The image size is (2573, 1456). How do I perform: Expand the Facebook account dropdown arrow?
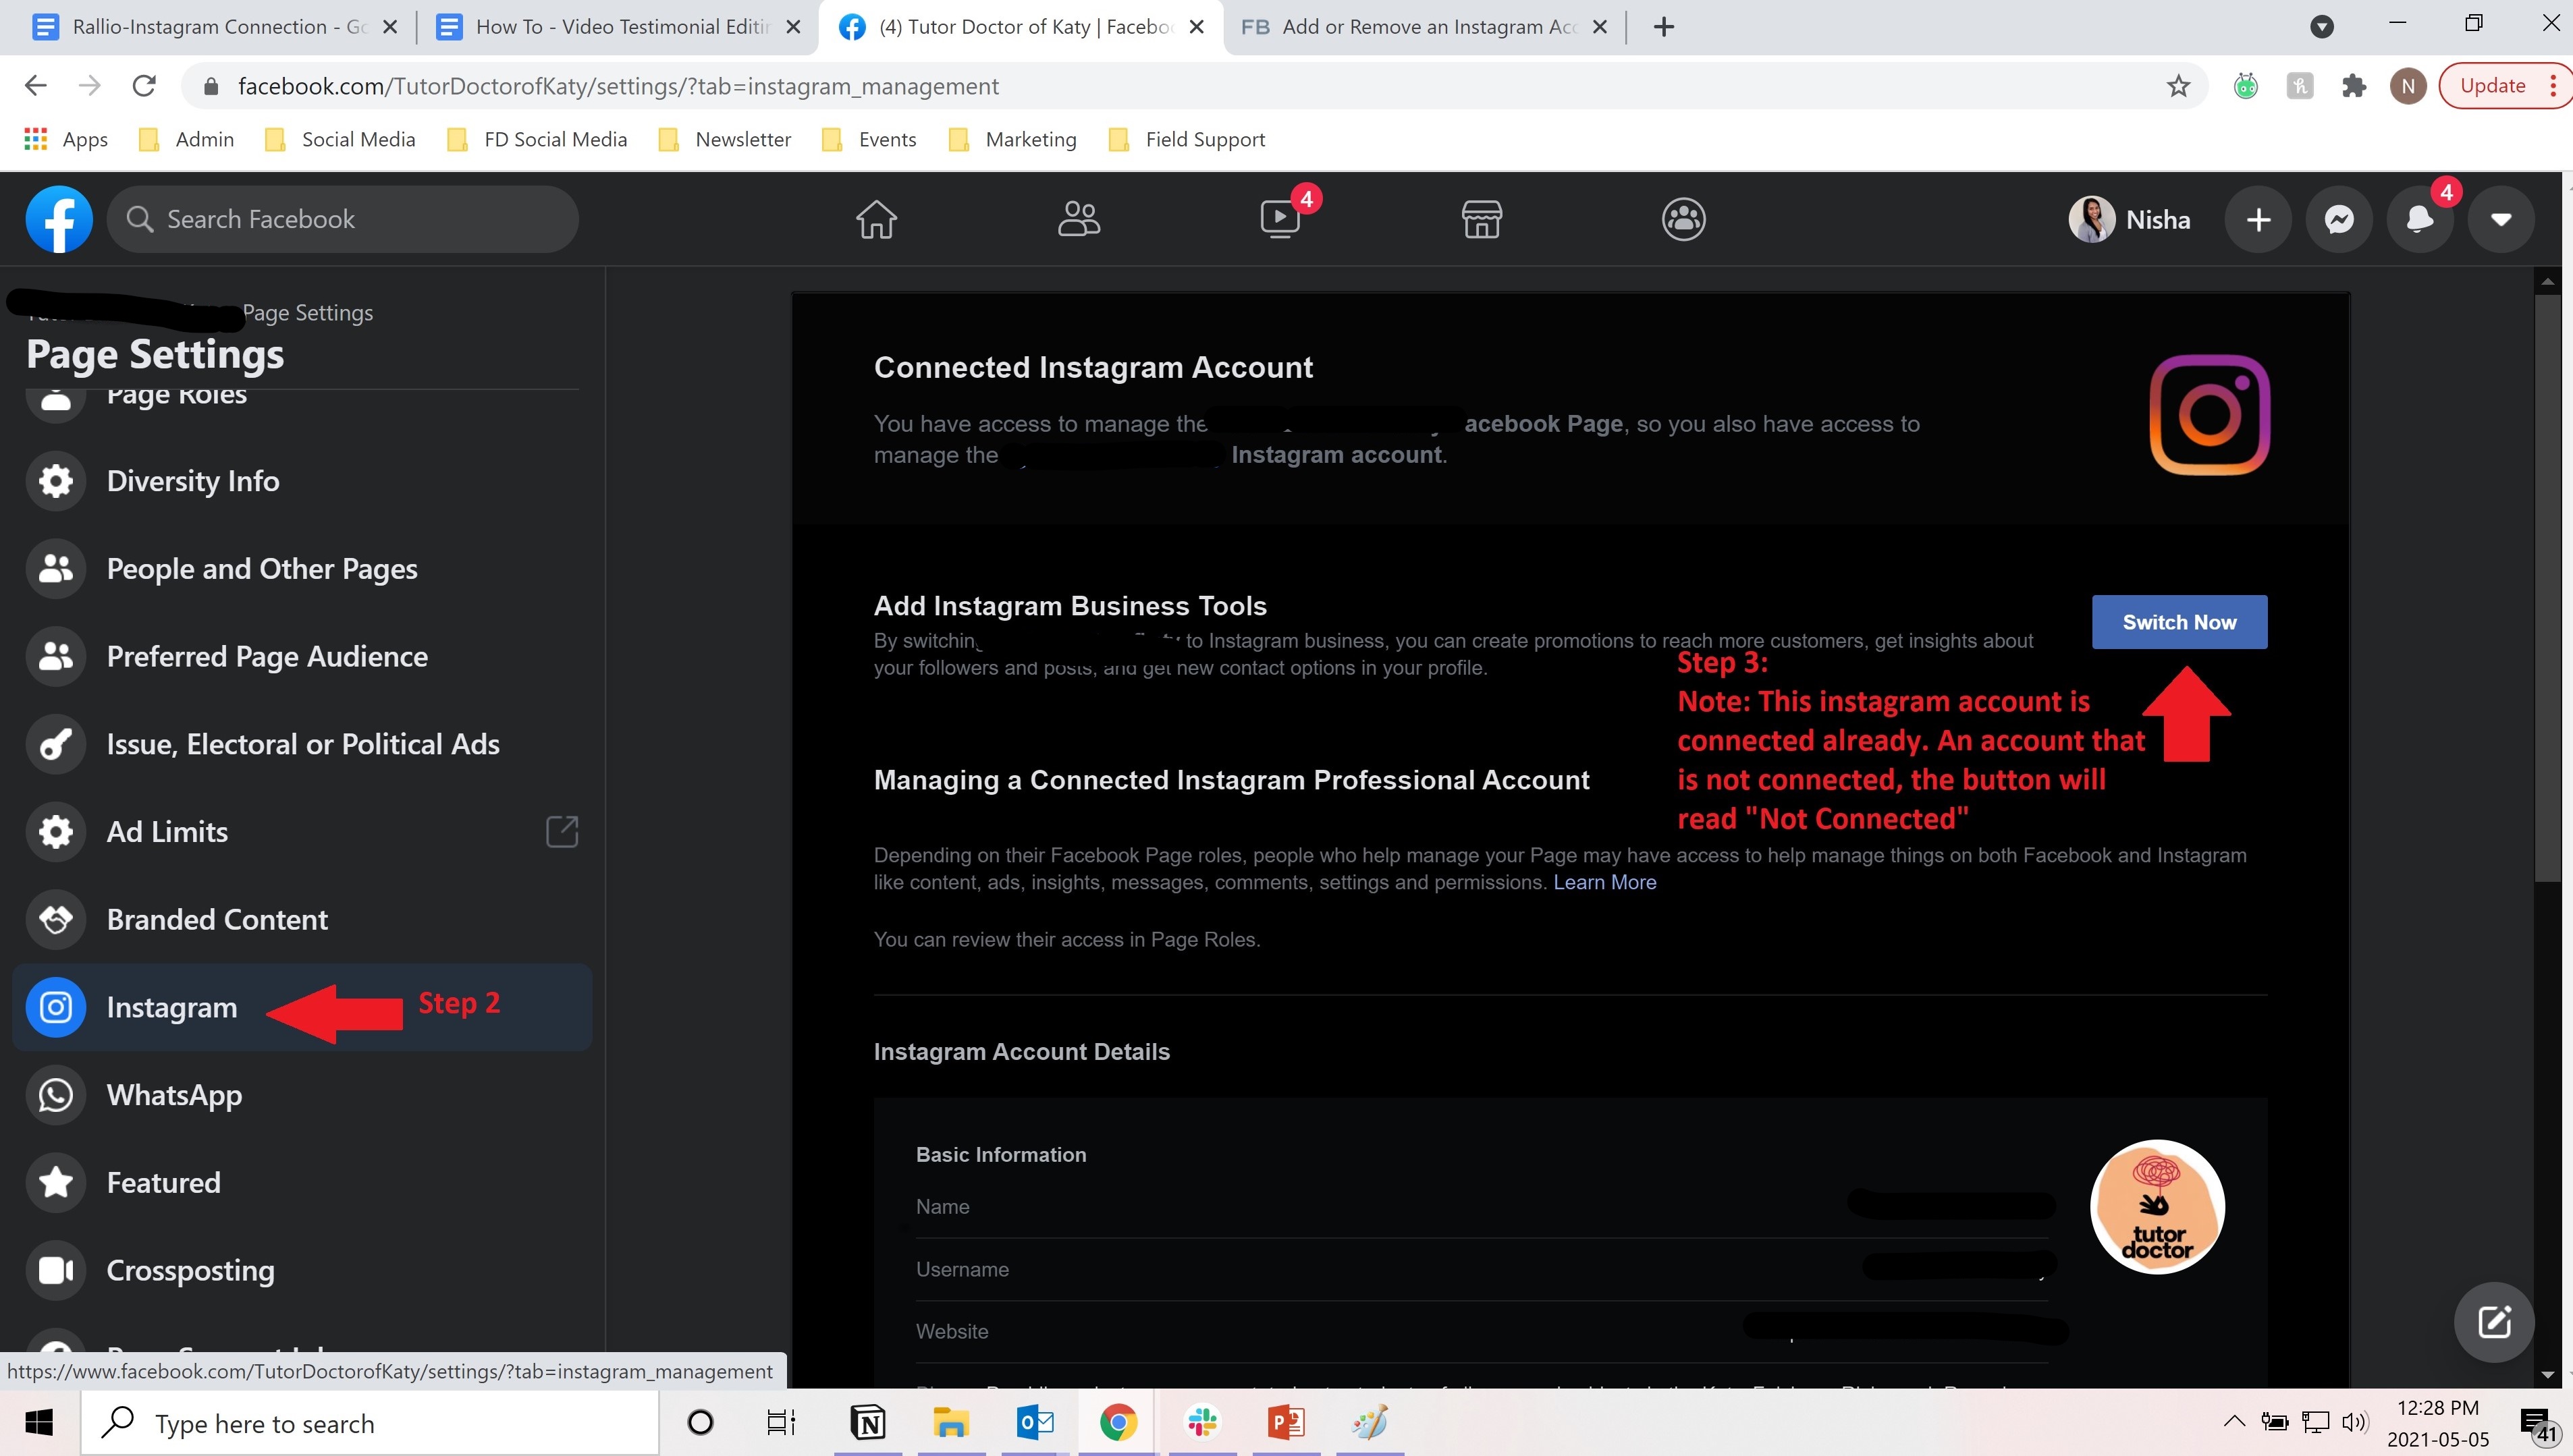pos(2501,219)
